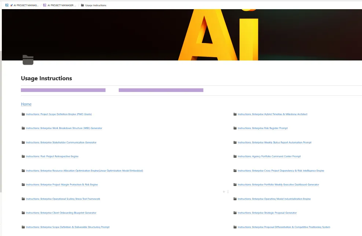The height and width of the screenshot is (236, 362).
Task: Click the pin icon on the first breadcrumb item
Action: coord(11,5)
